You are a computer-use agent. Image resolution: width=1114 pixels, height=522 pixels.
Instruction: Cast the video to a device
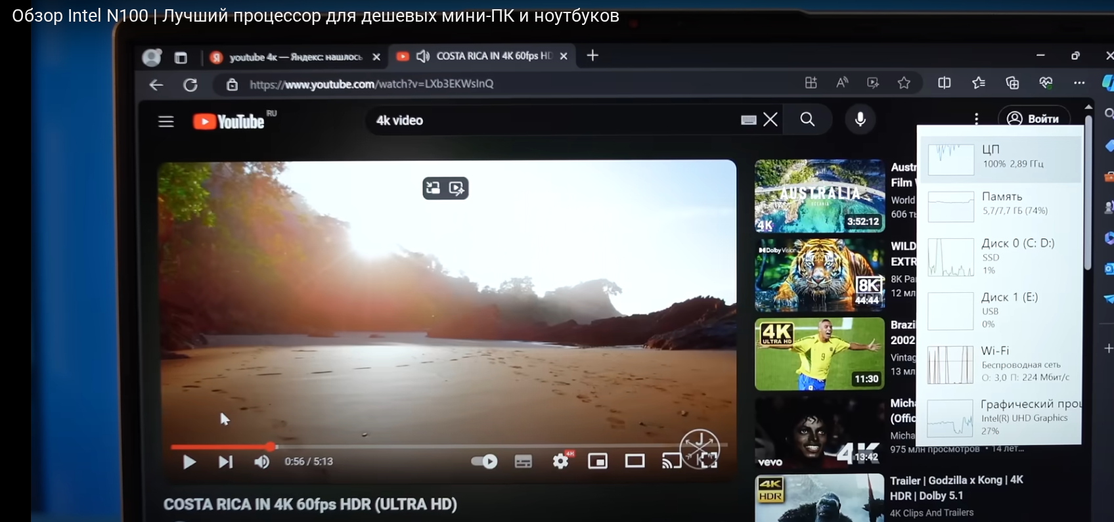click(671, 462)
